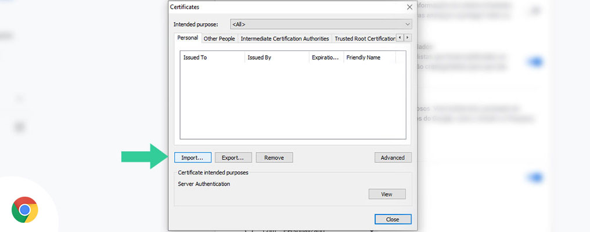
Task: Open Trusted Root Certification tab
Action: [364, 38]
